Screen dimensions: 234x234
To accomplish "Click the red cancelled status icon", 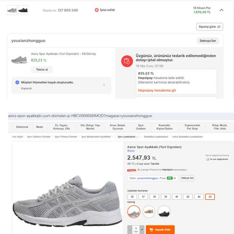I will point(97,10).
